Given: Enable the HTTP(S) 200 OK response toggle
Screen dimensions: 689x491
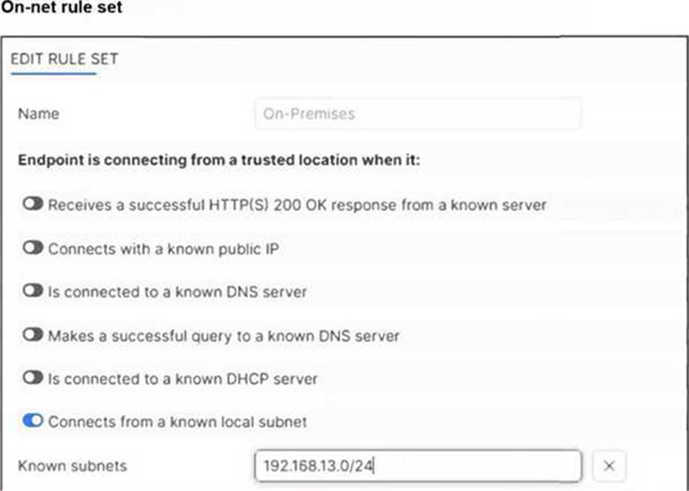Looking at the screenshot, I should click(x=33, y=205).
